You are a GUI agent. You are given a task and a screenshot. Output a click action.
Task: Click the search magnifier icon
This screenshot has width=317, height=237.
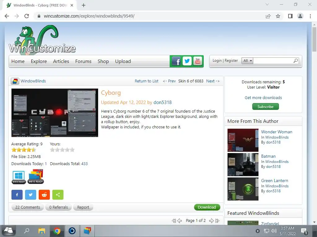(296, 60)
